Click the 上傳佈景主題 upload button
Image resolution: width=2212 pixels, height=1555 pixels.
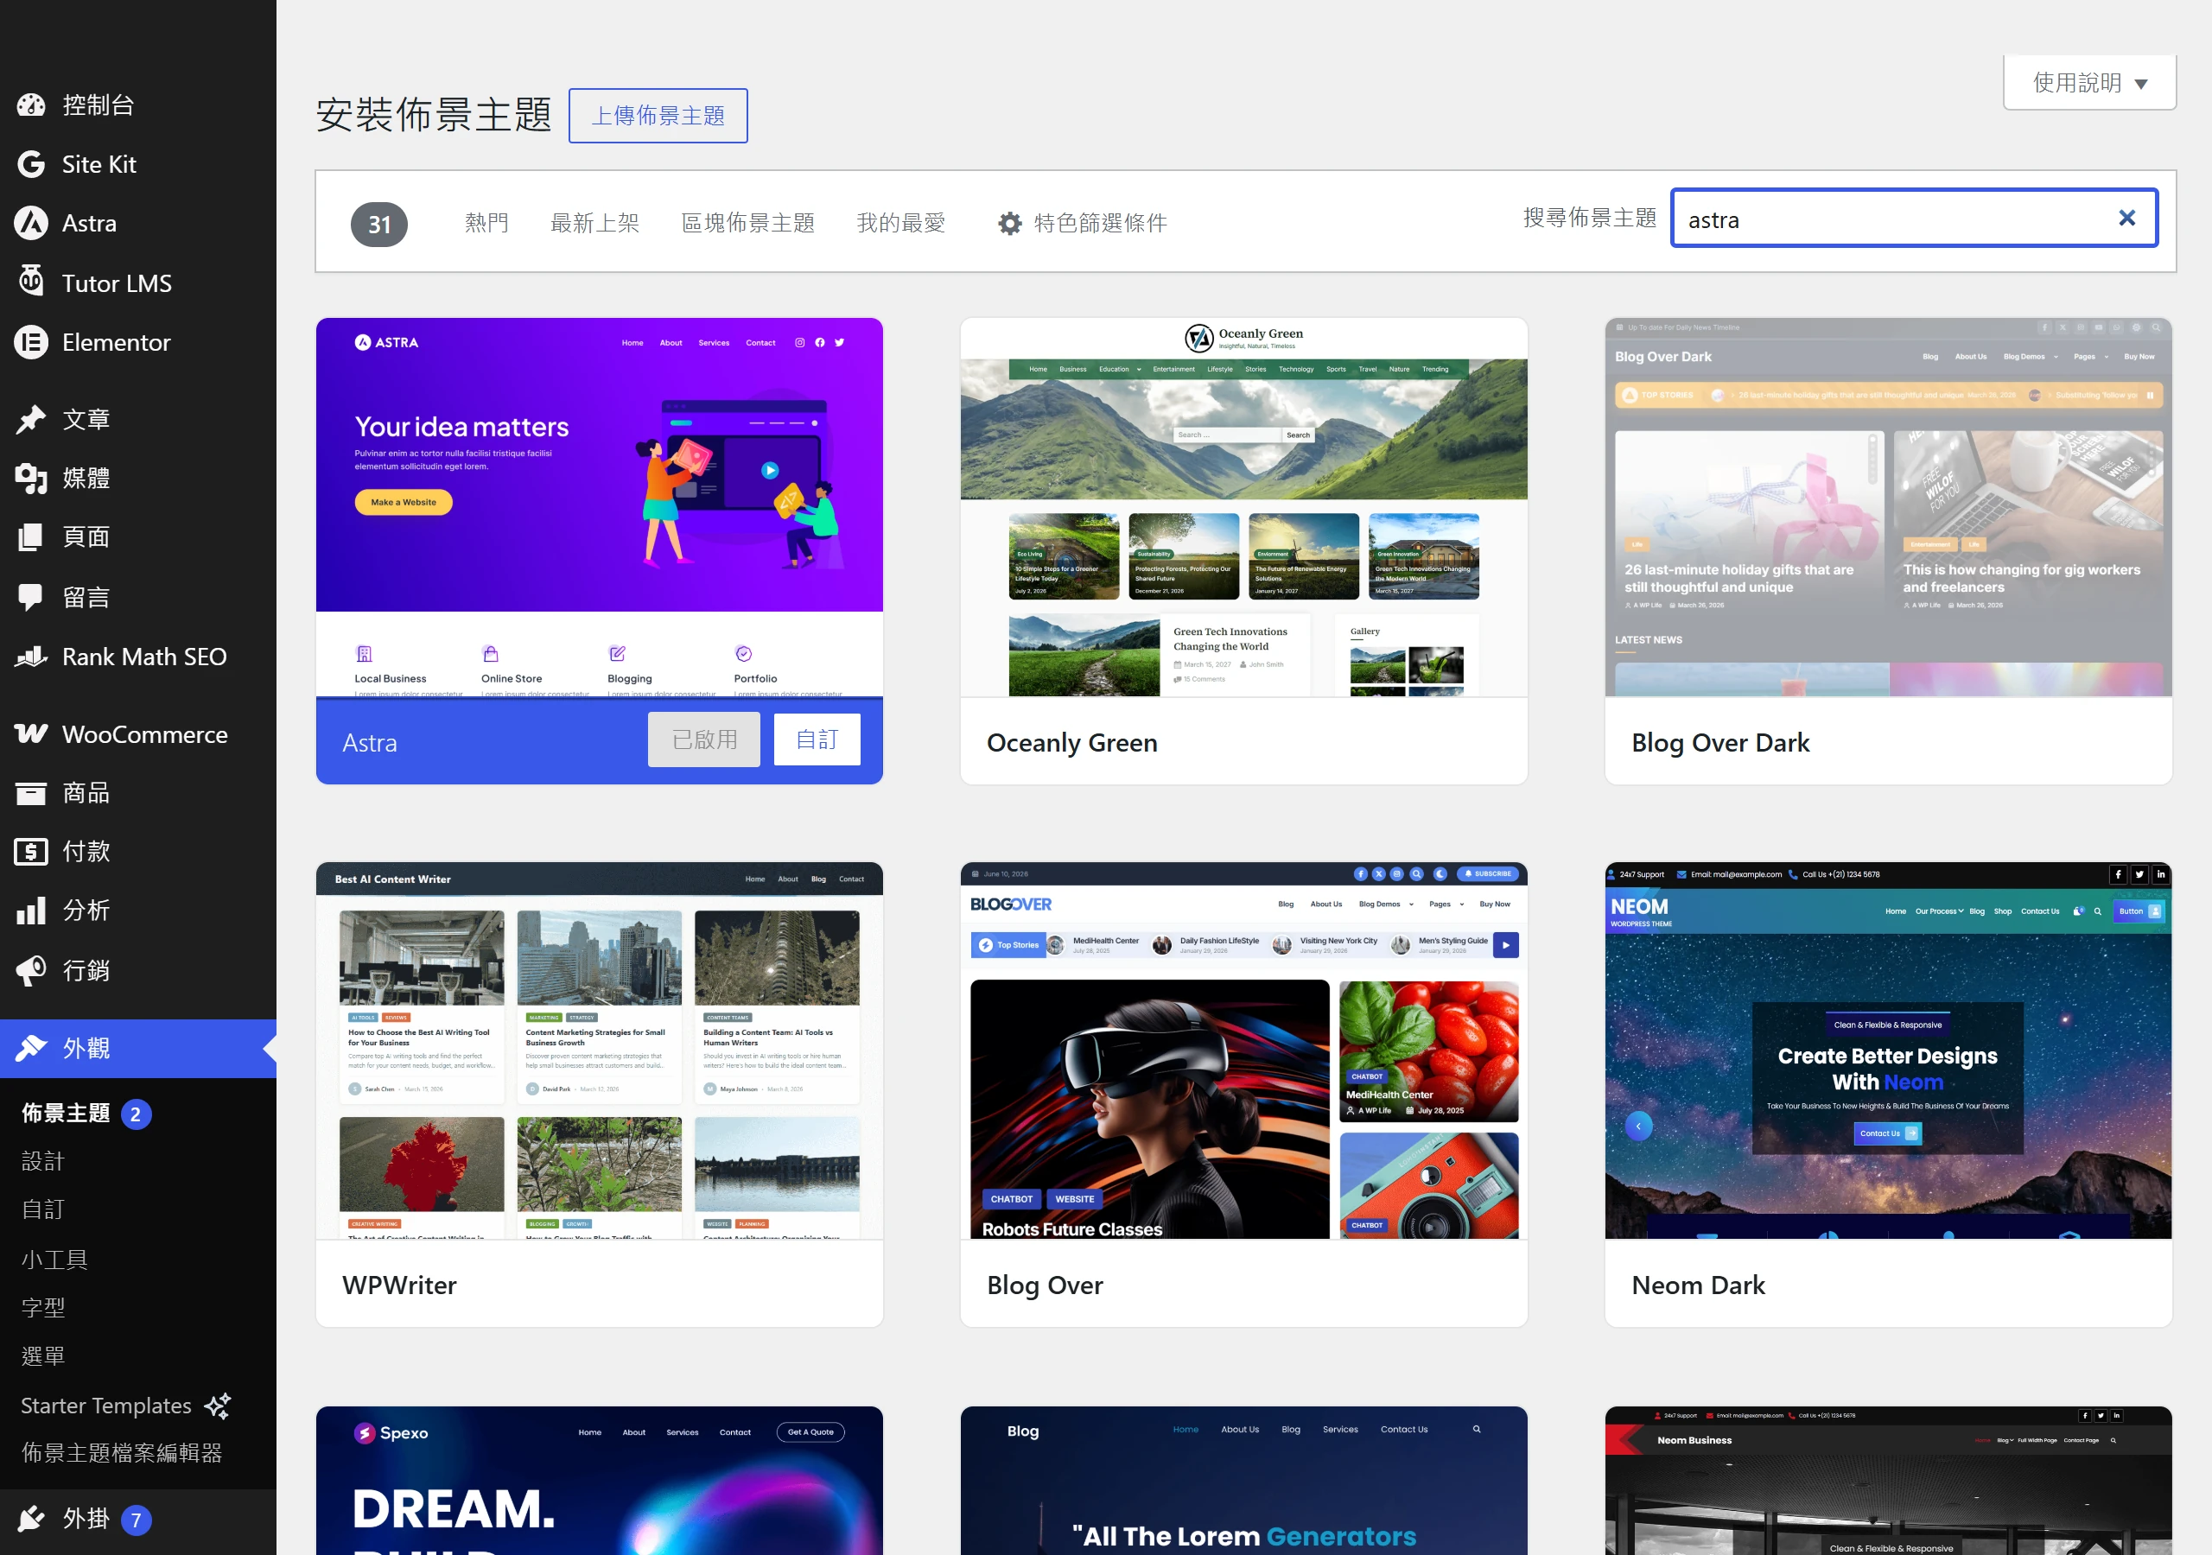click(658, 116)
